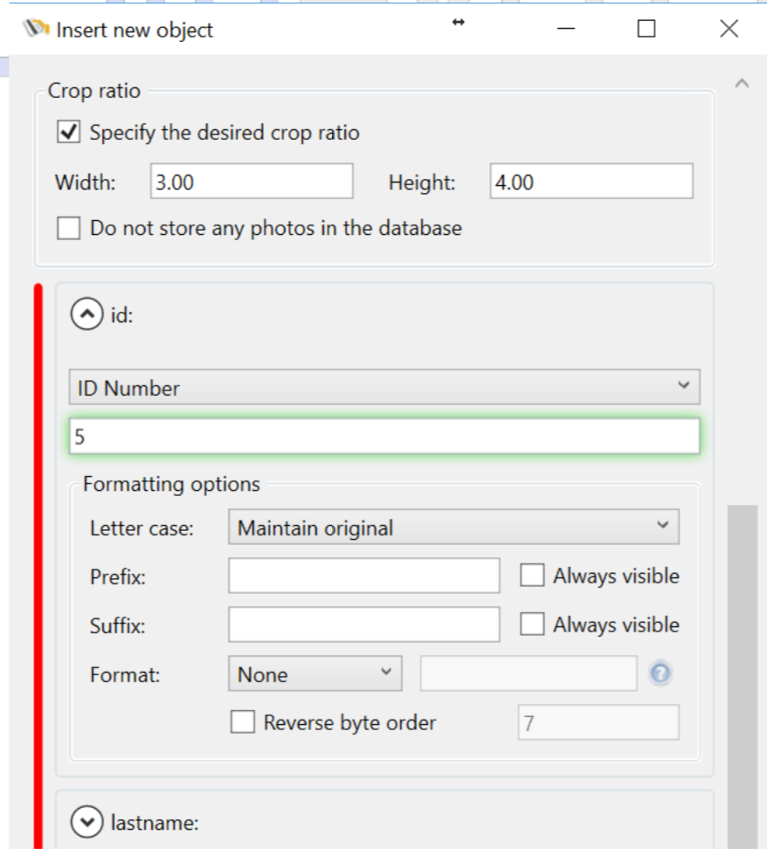Click the Format field help icon
Viewport: 767px width, 849px height.
[659, 673]
